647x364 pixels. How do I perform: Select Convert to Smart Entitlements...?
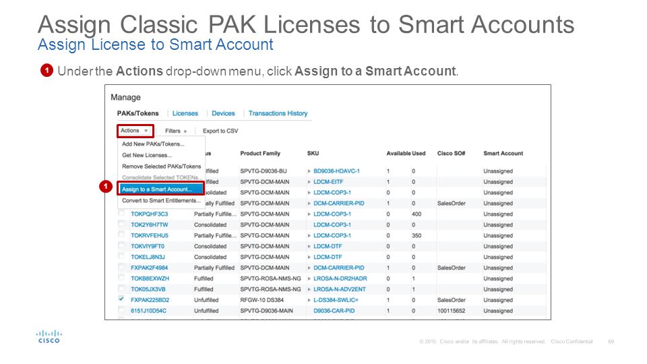(161, 201)
